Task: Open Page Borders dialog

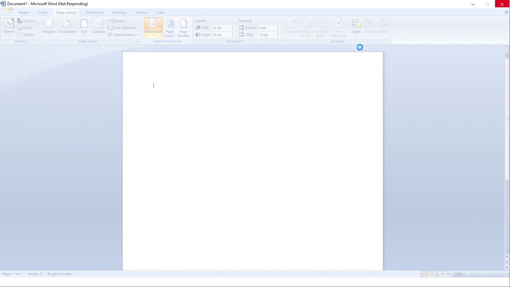Action: (x=183, y=28)
